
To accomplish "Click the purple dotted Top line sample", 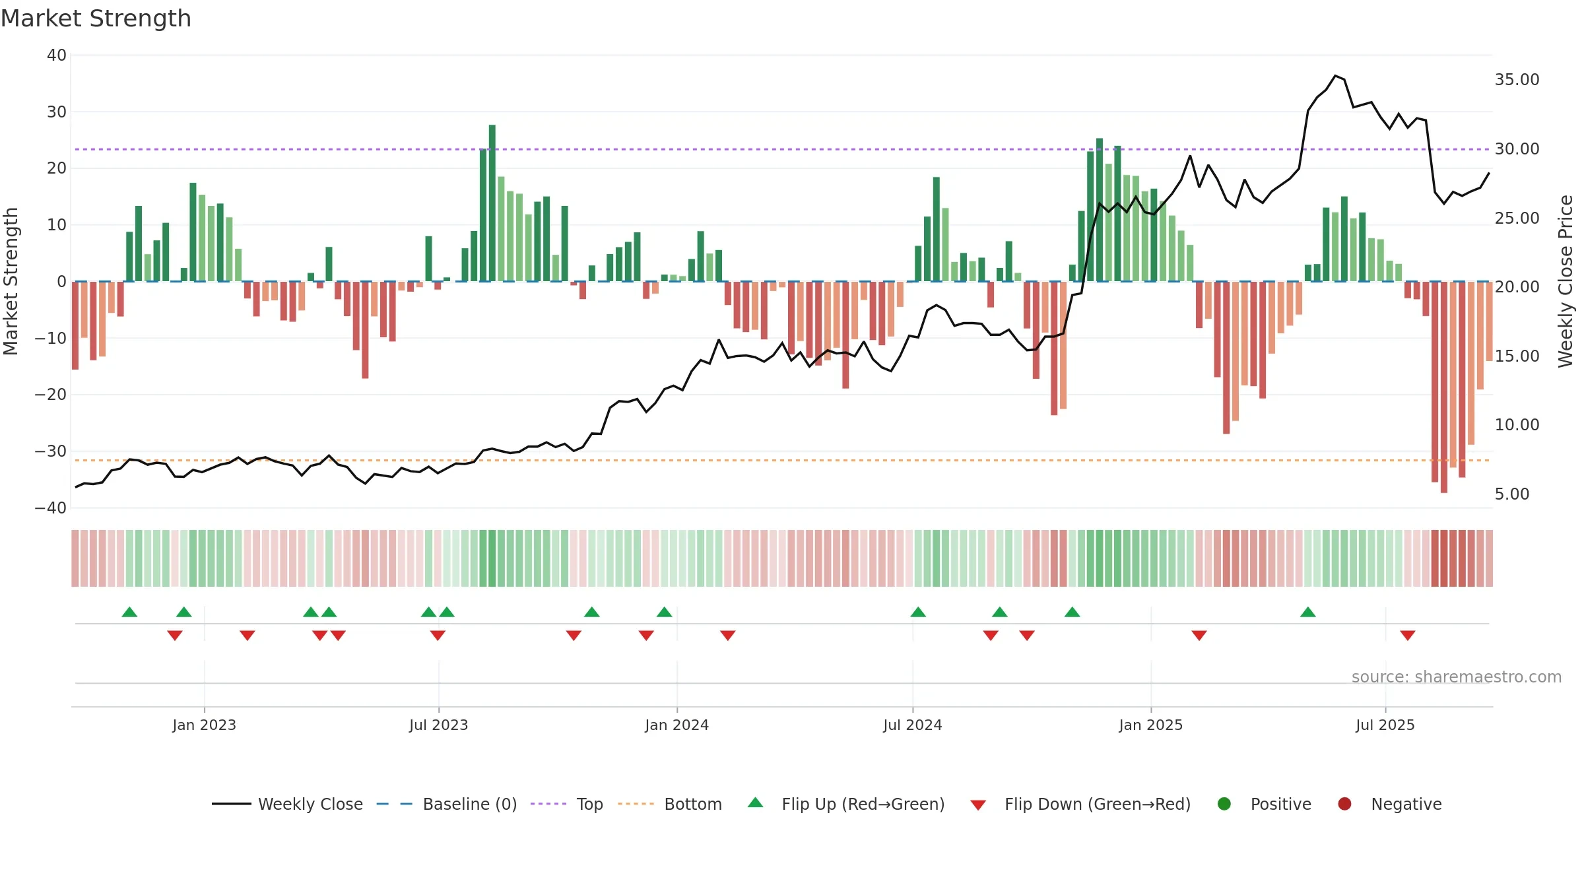I will [x=548, y=804].
